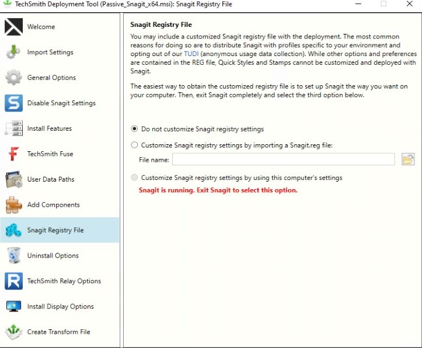Image resolution: width=422 pixels, height=348 pixels.
Task: Click the Snagit Registry File cubes icon
Action: 13,230
